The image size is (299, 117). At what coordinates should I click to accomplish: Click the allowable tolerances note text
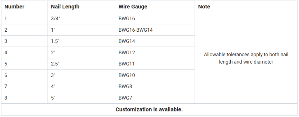(x=246, y=58)
